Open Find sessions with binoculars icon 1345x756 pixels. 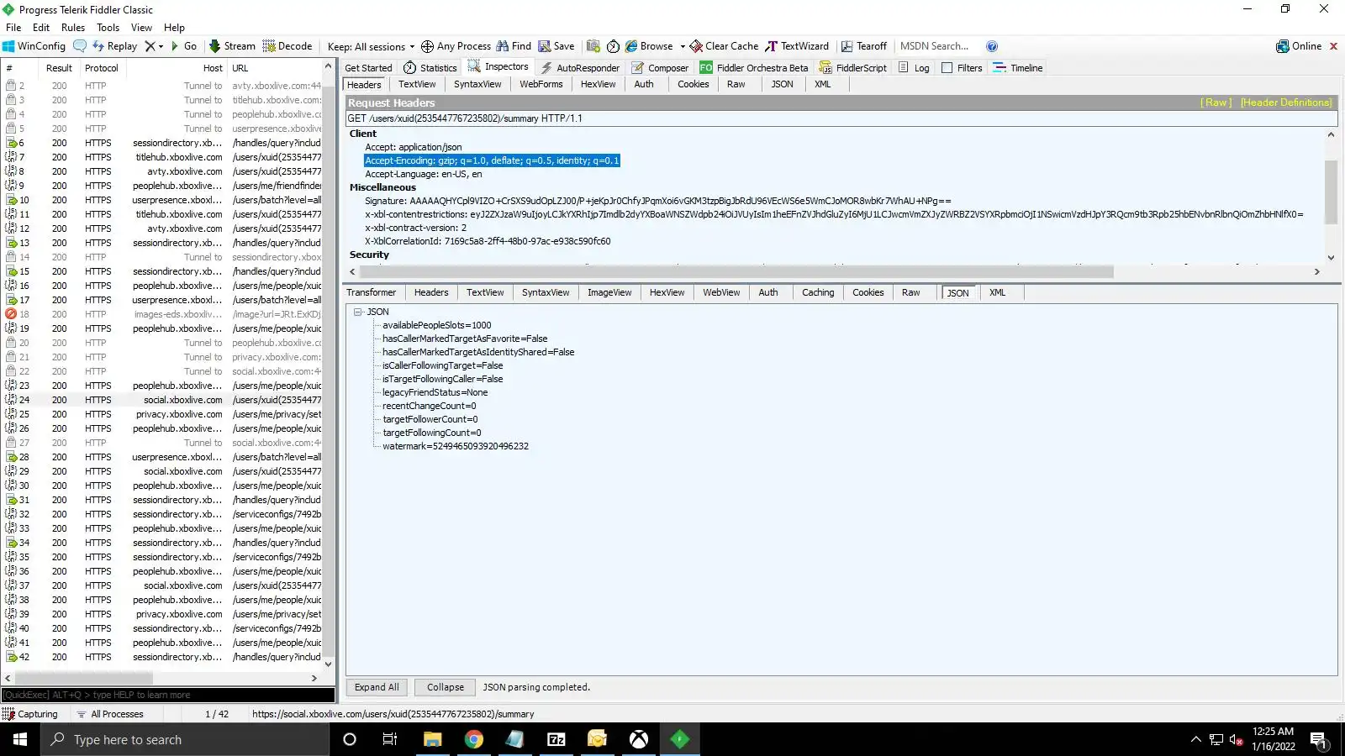click(x=514, y=46)
